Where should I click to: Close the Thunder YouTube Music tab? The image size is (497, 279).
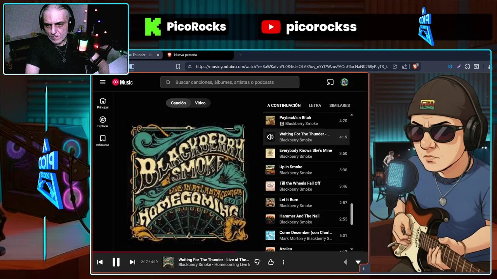(158, 55)
